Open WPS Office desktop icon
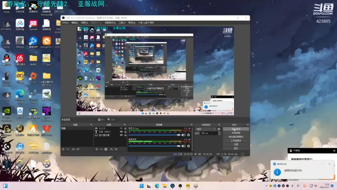This screenshot has height=190, width=337. pyautogui.click(x=46, y=130)
